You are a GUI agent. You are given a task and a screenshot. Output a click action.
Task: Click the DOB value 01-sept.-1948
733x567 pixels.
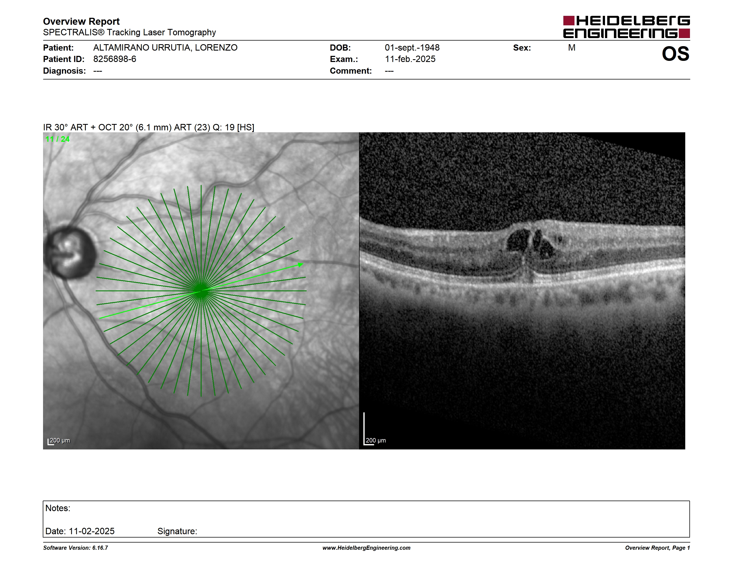pos(412,48)
